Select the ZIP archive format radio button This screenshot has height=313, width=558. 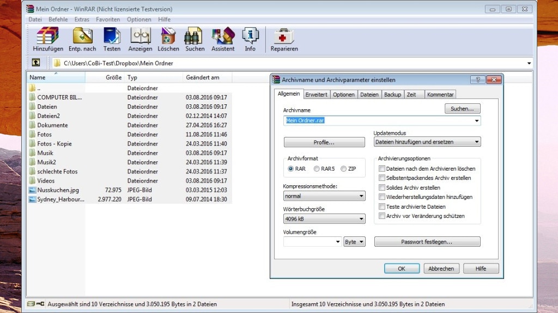pyautogui.click(x=343, y=169)
